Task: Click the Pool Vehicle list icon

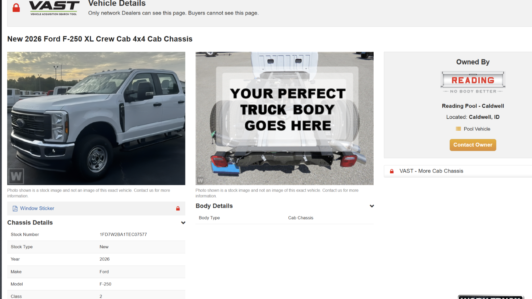Action: coord(458,129)
